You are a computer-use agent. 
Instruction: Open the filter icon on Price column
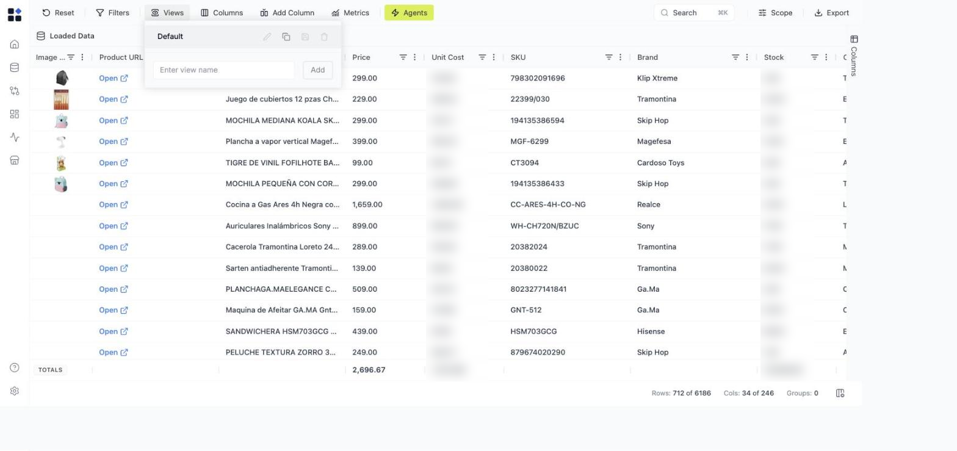click(403, 57)
